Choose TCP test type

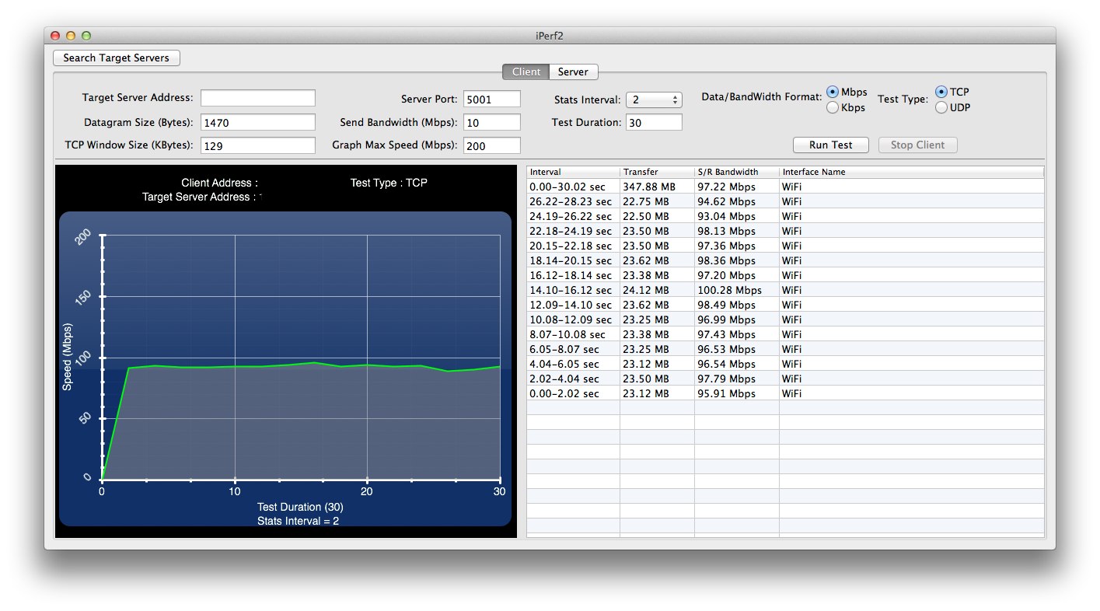tap(941, 93)
